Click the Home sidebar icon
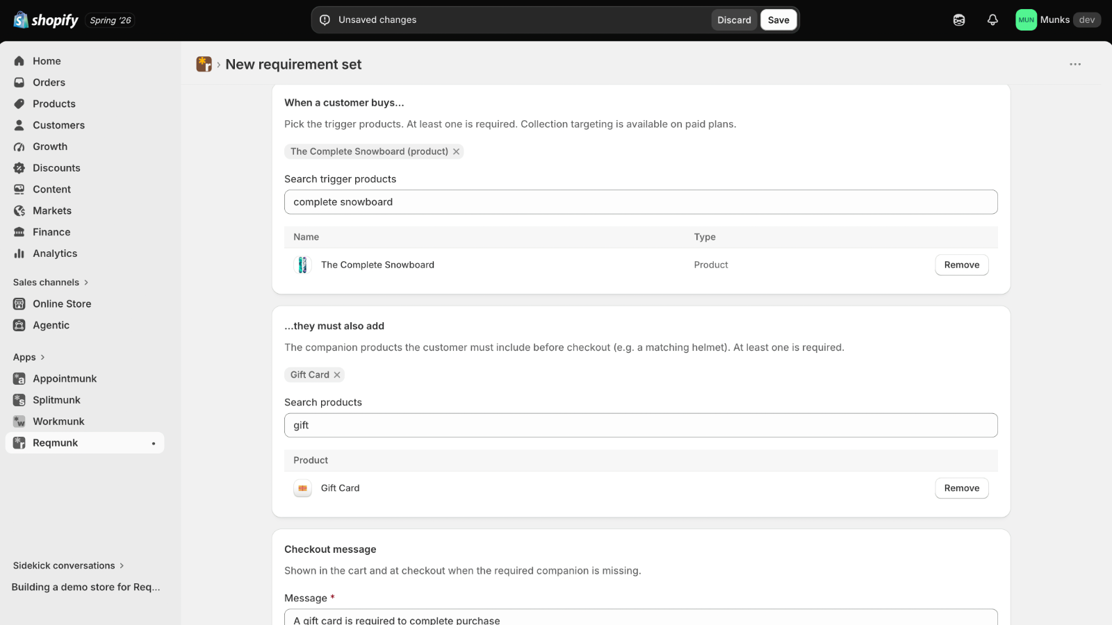The image size is (1112, 625). tap(19, 61)
